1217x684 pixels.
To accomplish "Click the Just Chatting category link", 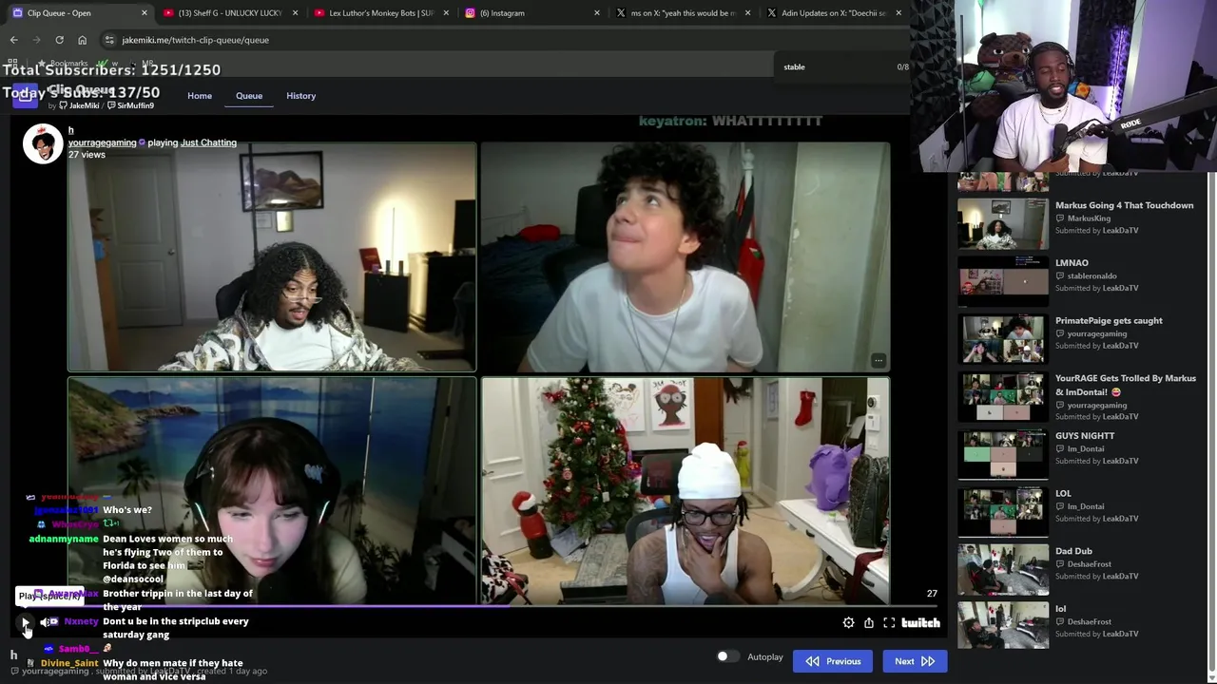I will [x=208, y=142].
